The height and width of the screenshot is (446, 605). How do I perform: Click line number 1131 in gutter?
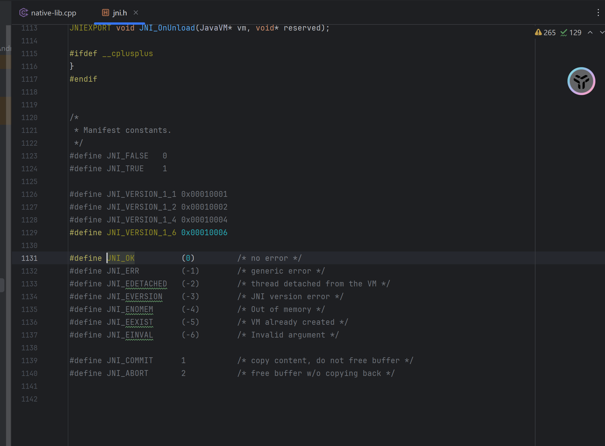point(29,258)
